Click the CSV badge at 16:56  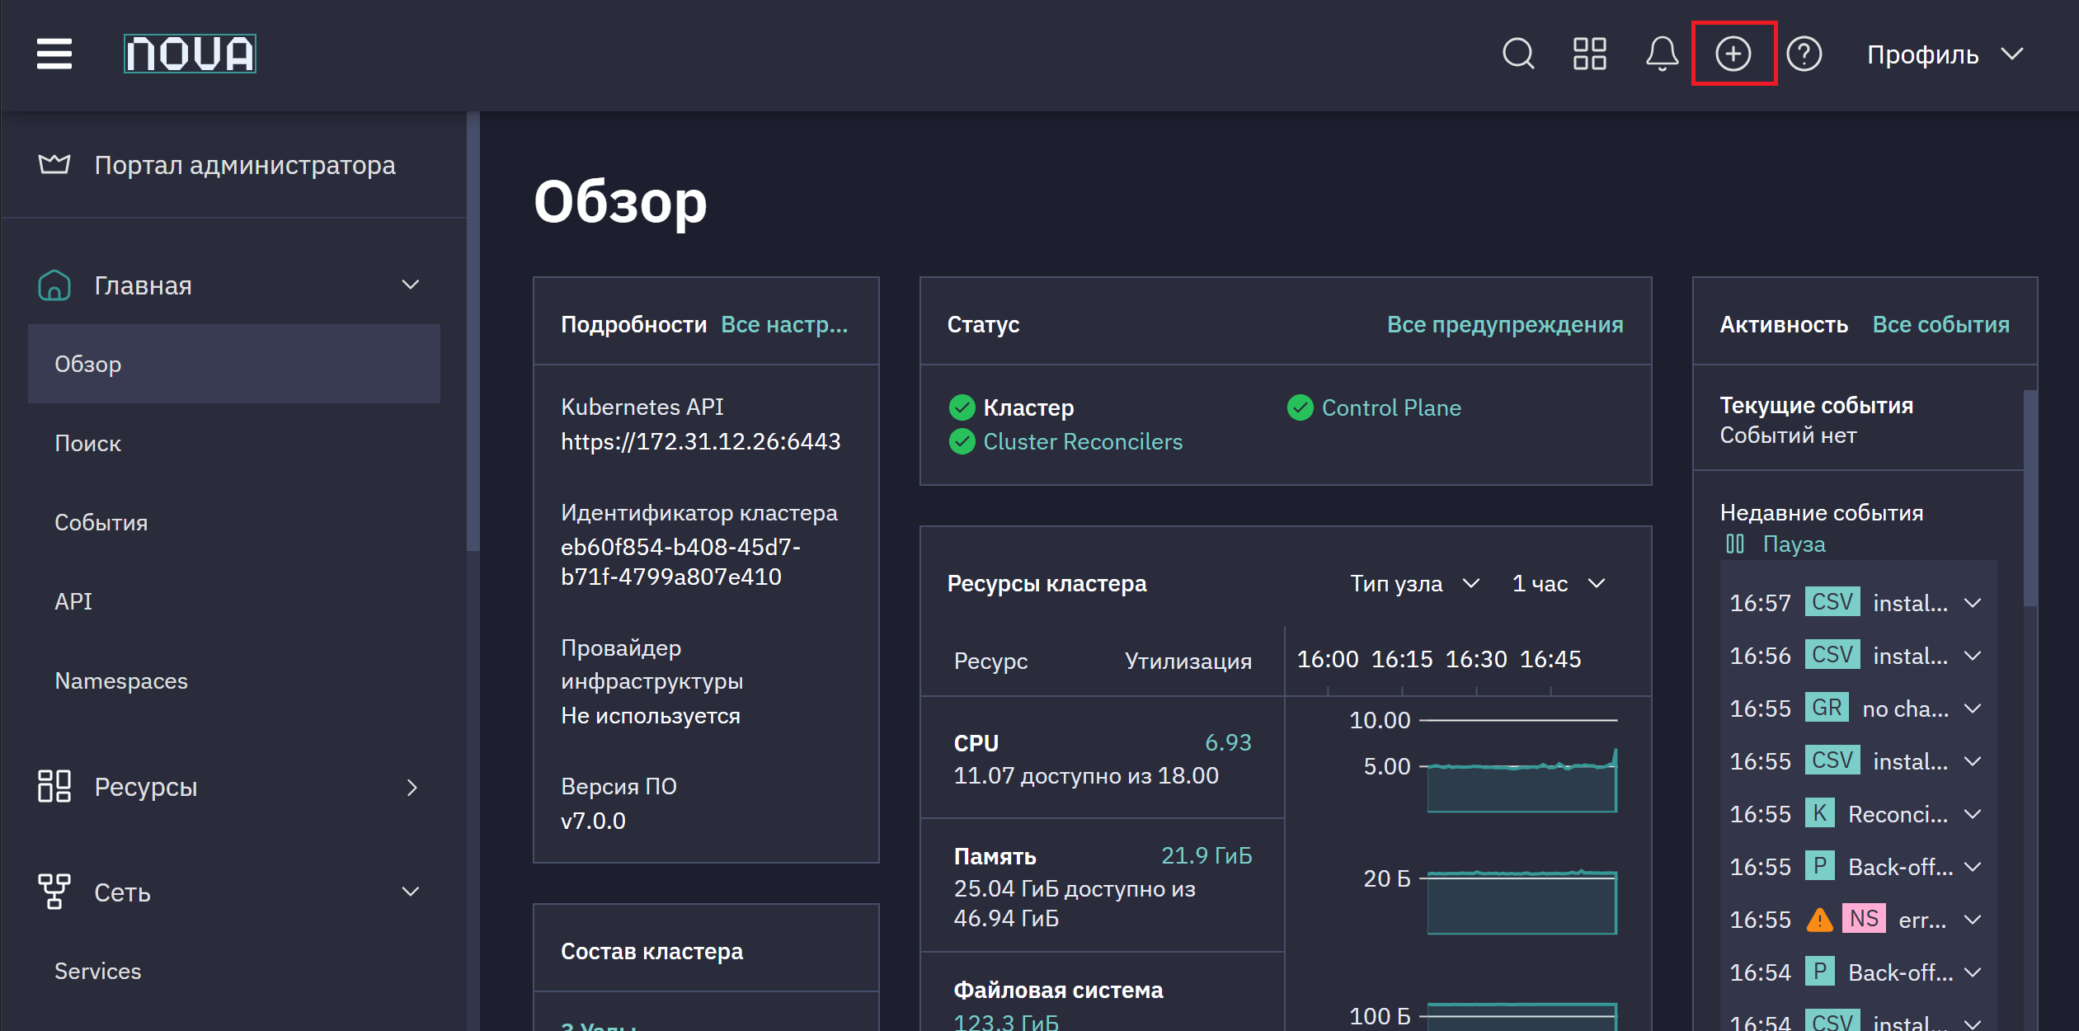tap(1832, 655)
